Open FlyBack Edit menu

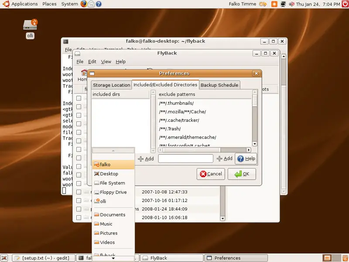click(92, 62)
